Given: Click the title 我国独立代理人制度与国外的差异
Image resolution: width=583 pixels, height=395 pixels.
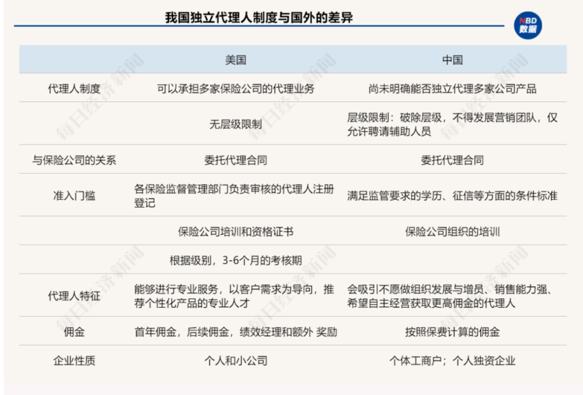Looking at the screenshot, I should tap(259, 17).
